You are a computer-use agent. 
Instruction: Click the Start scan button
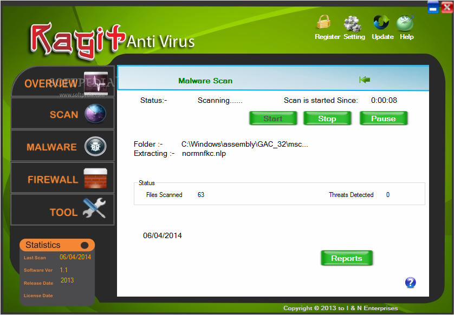tap(273, 119)
